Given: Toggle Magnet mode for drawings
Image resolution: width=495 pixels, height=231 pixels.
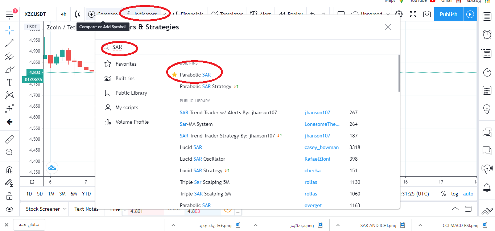Looking at the screenshot, I should pos(9,170).
